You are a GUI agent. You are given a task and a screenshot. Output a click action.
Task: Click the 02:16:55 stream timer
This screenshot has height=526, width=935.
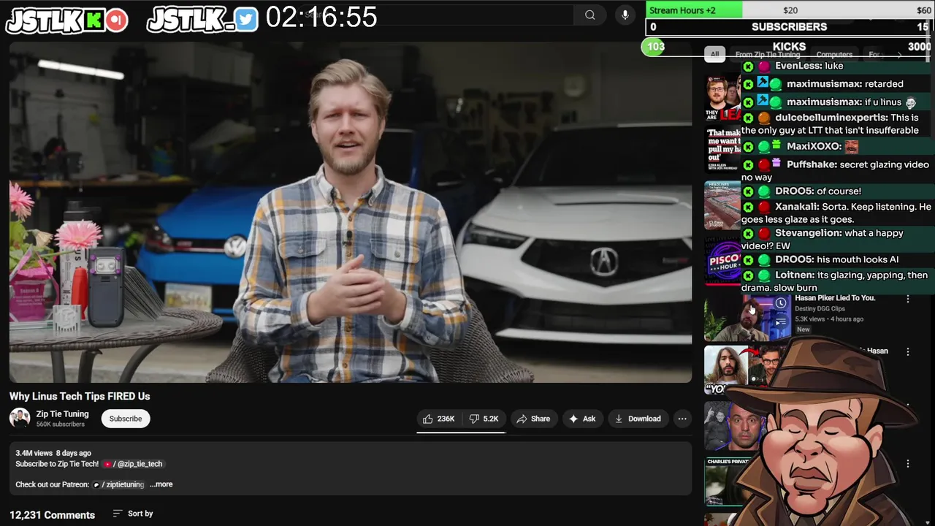[x=321, y=17]
